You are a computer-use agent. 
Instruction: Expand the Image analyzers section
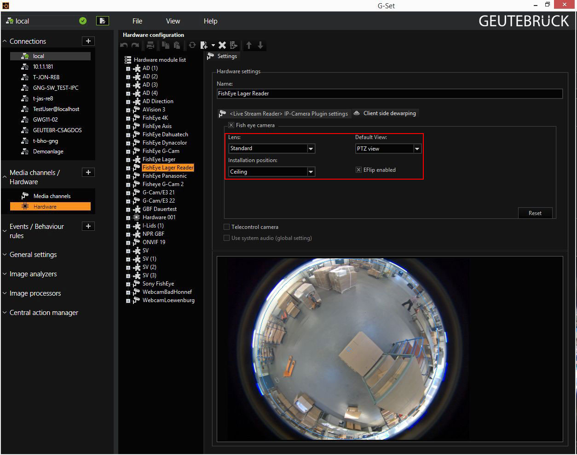[x=5, y=274]
